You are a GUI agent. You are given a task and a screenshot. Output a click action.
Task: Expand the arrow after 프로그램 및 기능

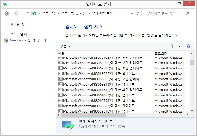(89, 13)
